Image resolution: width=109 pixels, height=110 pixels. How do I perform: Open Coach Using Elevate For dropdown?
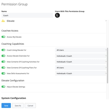click(81, 50)
